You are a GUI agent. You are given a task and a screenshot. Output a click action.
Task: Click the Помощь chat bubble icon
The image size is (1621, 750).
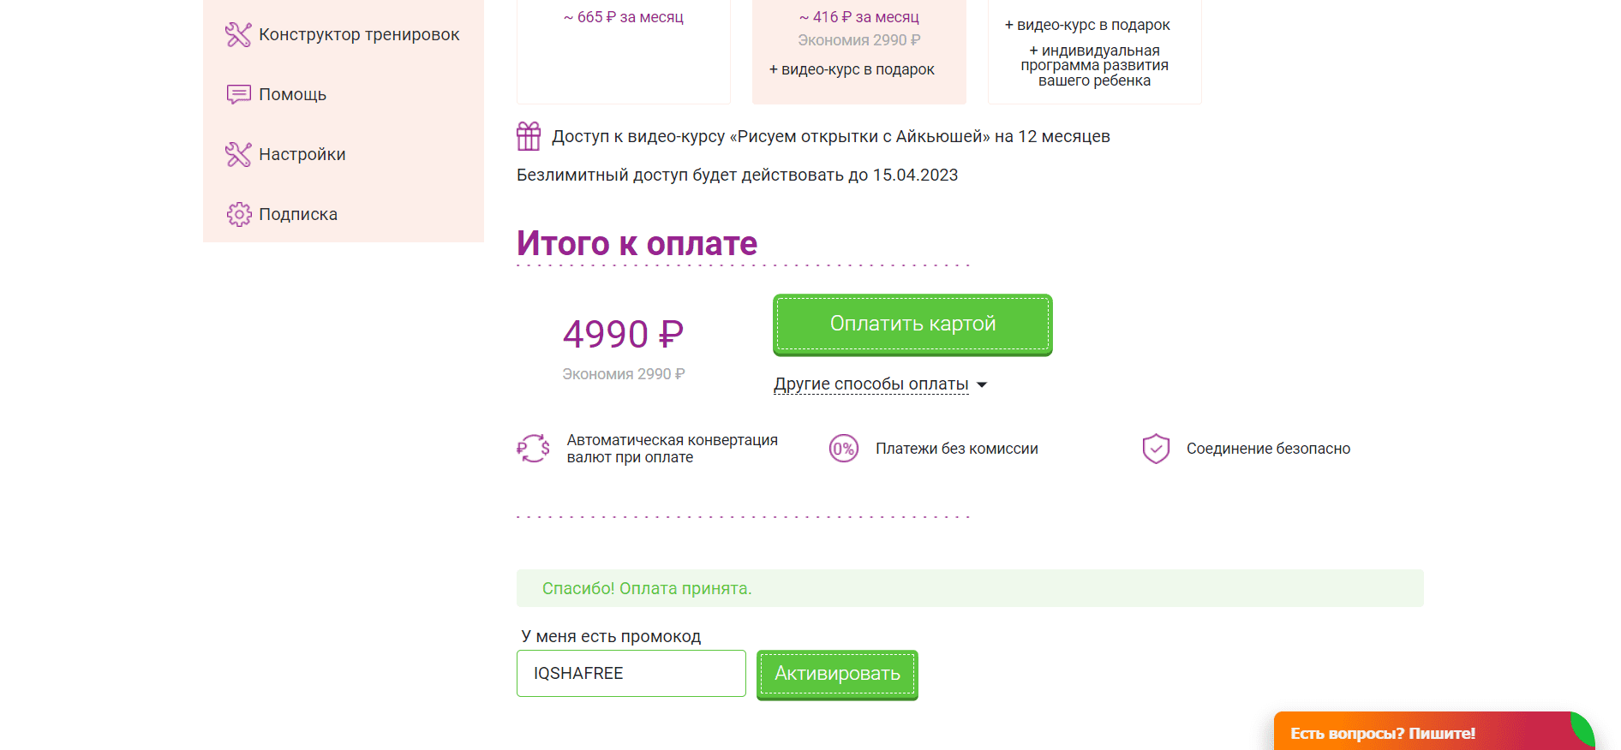(x=238, y=94)
